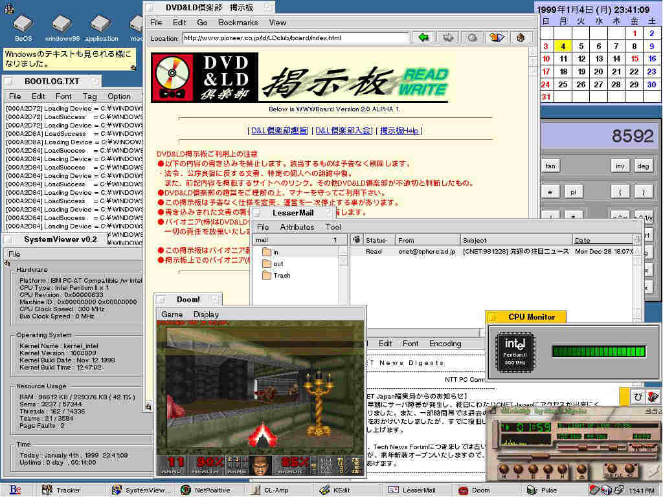Select day 15 in the calendar

(635, 59)
